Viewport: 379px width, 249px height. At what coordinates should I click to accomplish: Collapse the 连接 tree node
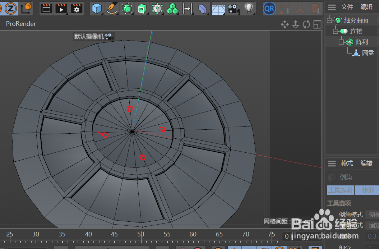click(x=335, y=31)
